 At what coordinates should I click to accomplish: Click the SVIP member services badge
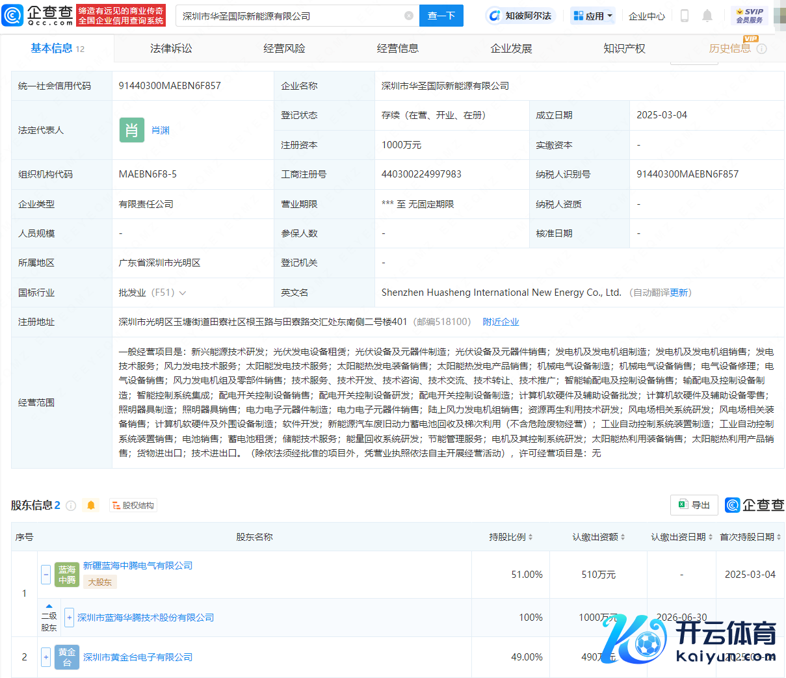tap(750, 16)
